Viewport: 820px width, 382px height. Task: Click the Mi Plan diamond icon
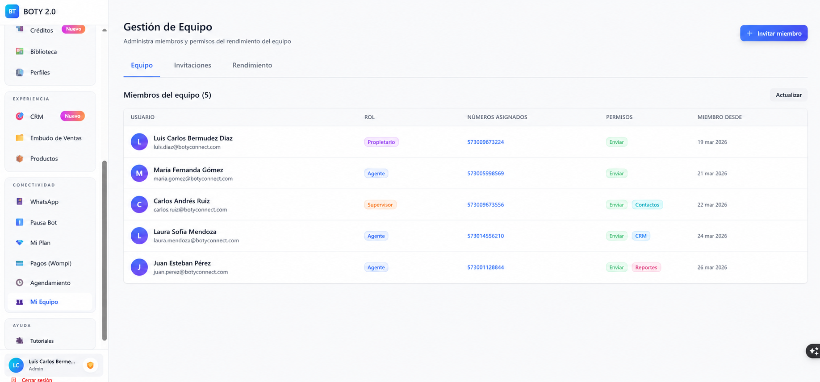click(20, 243)
